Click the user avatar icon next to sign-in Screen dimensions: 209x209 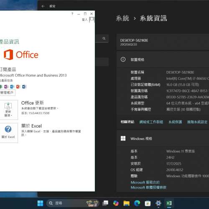pos(92,20)
